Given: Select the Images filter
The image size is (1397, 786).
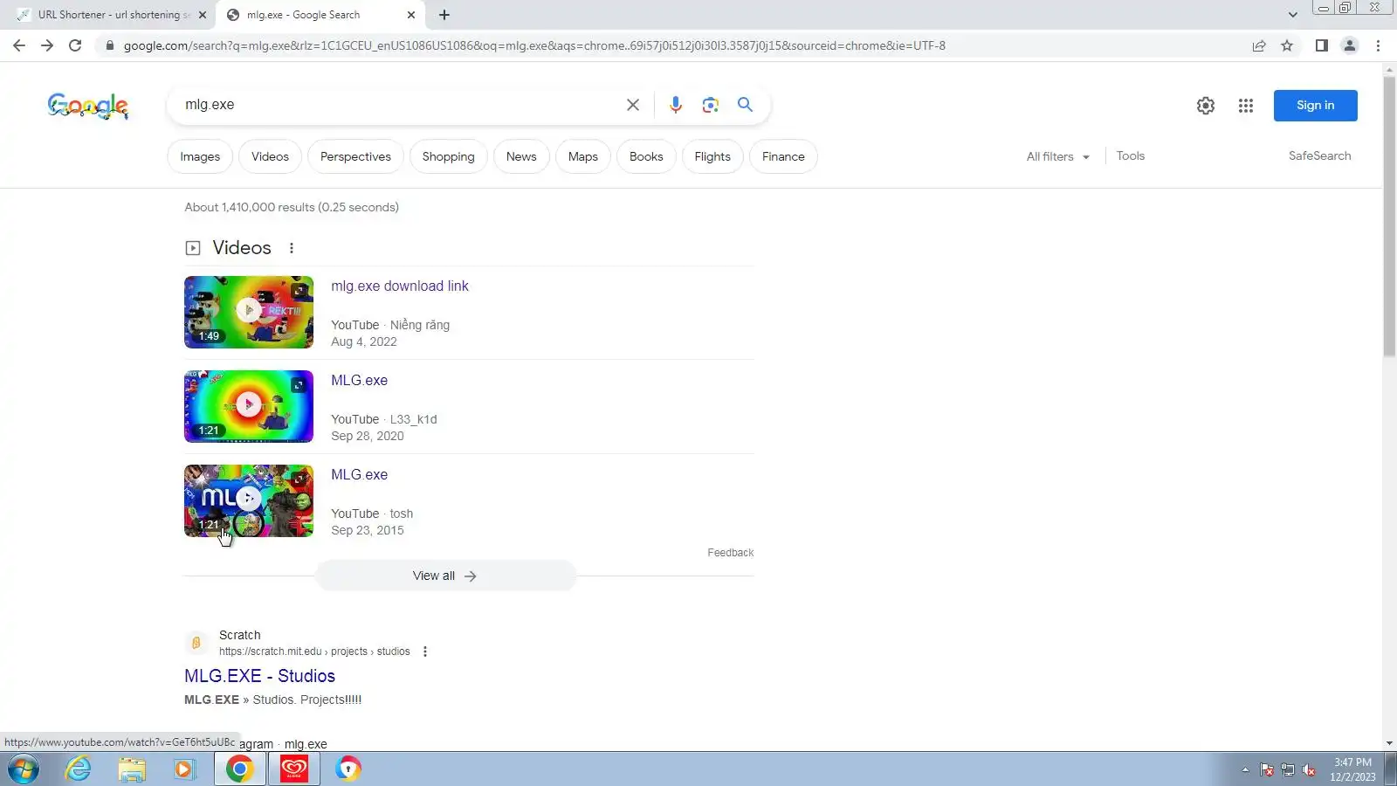Looking at the screenshot, I should (200, 156).
